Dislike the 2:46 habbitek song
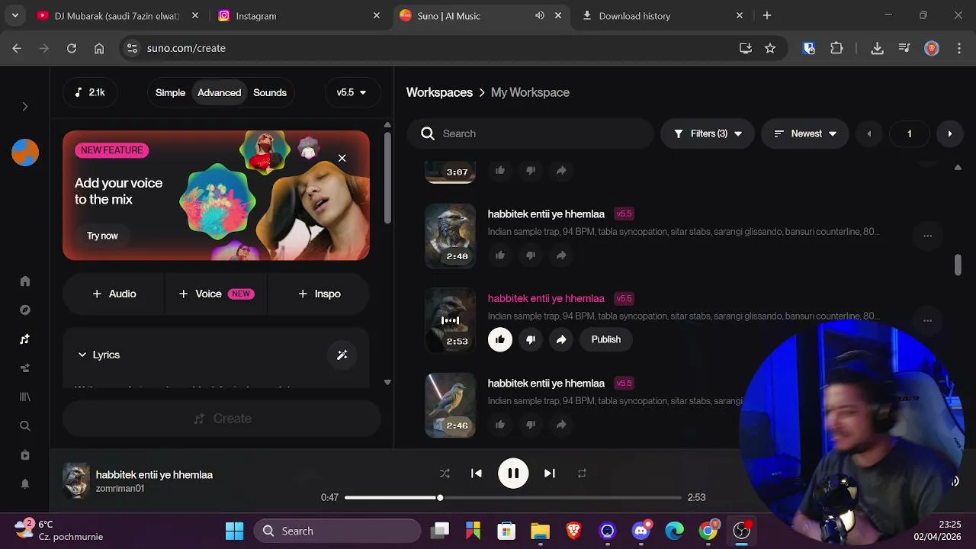Image resolution: width=976 pixels, height=549 pixels. tap(531, 425)
